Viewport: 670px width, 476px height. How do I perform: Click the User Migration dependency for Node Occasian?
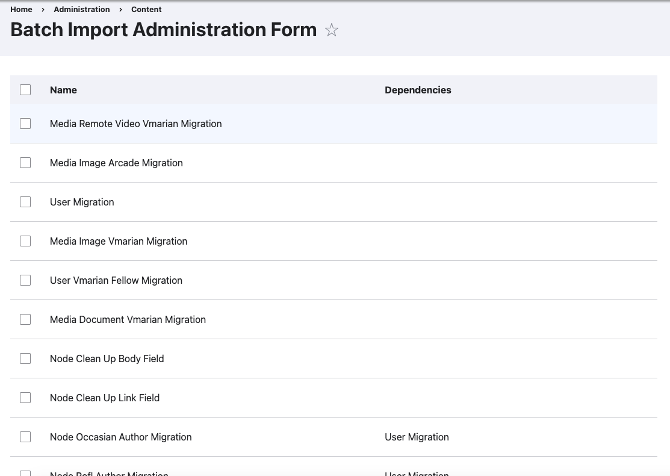(x=417, y=437)
